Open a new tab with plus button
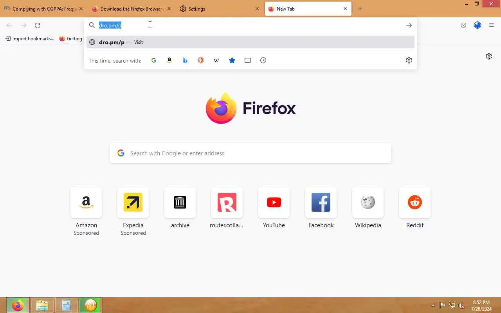The image size is (501, 313). coord(360,9)
